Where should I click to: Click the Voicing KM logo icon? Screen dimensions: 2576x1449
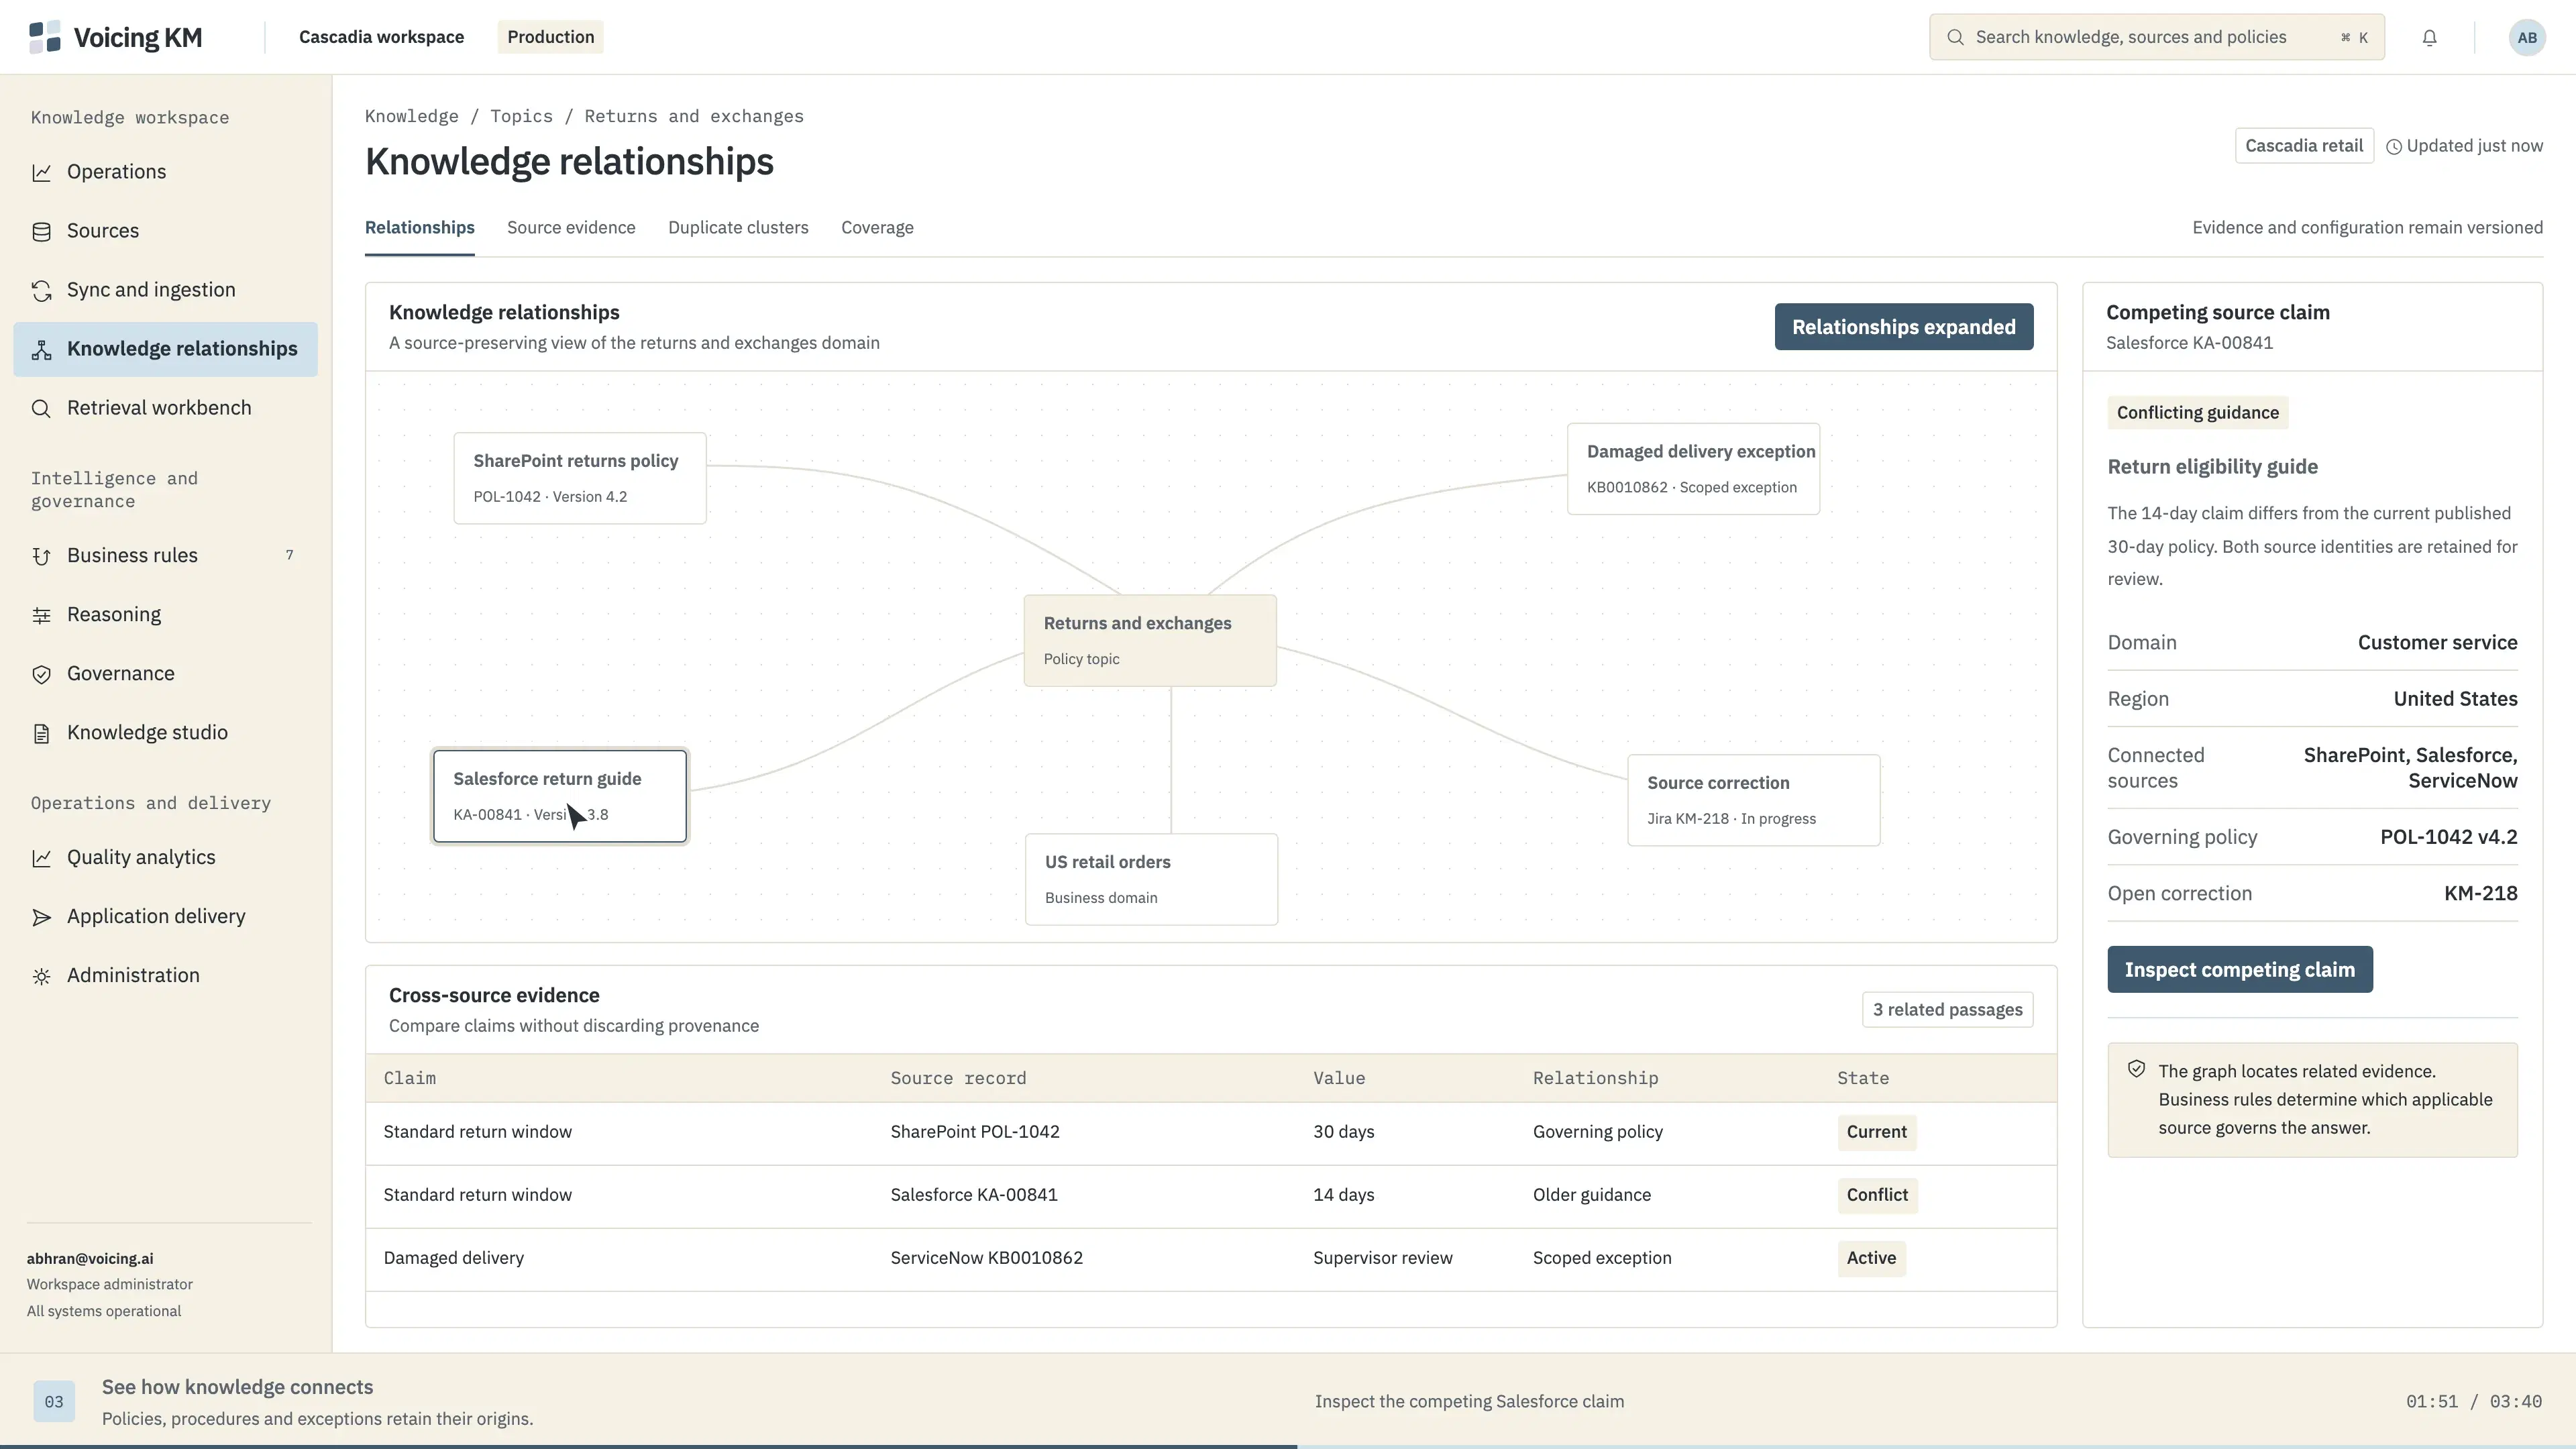pyautogui.click(x=45, y=37)
